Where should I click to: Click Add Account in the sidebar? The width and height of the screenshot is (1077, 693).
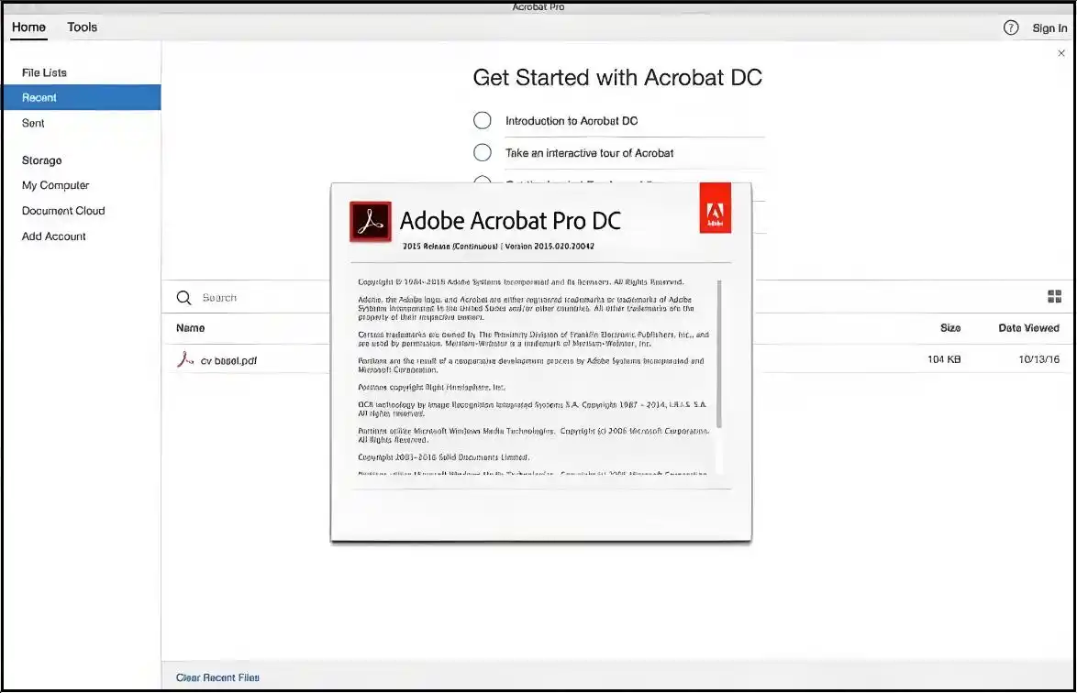click(x=53, y=236)
